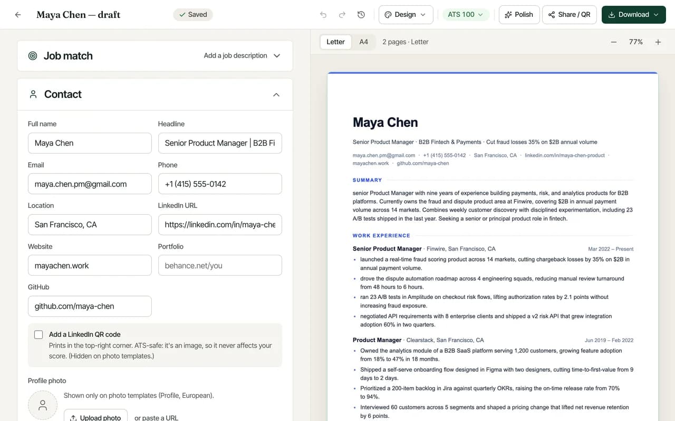Click the 'Profile photo' label
Image resolution: width=675 pixels, height=421 pixels.
47,381
